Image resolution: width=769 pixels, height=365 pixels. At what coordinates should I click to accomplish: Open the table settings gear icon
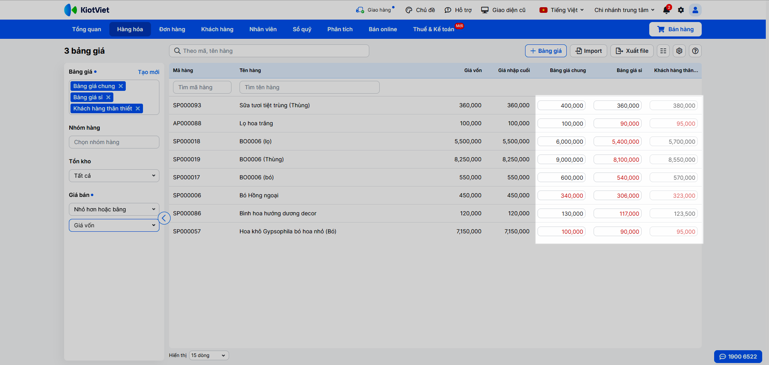click(679, 51)
